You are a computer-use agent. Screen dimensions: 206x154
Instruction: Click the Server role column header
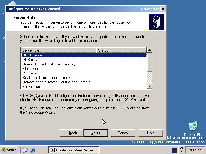pyautogui.click(x=58, y=50)
